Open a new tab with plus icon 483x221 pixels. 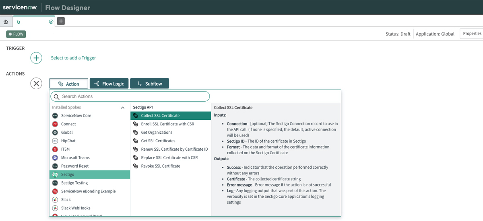click(x=61, y=21)
